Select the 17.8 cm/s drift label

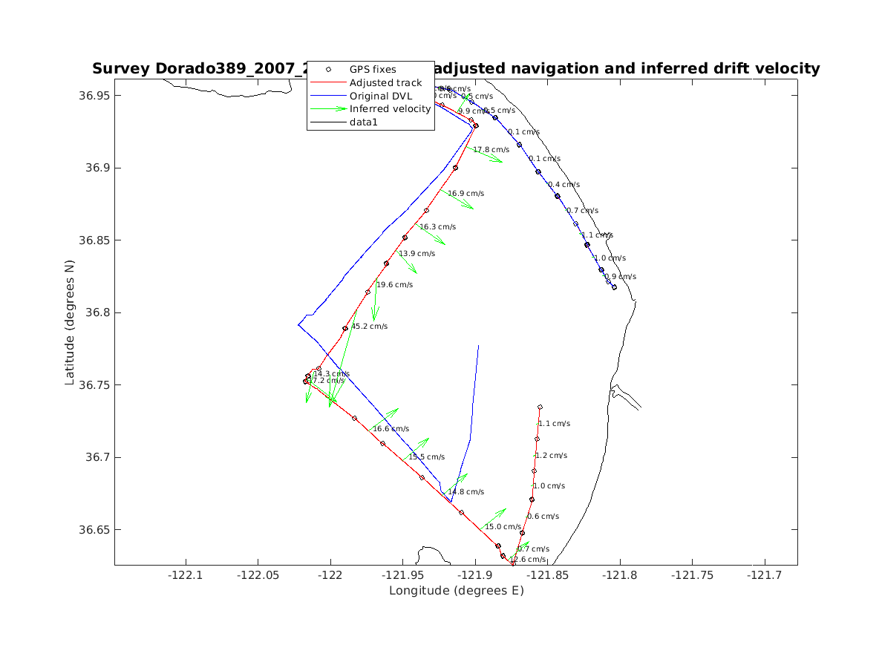tap(491, 150)
